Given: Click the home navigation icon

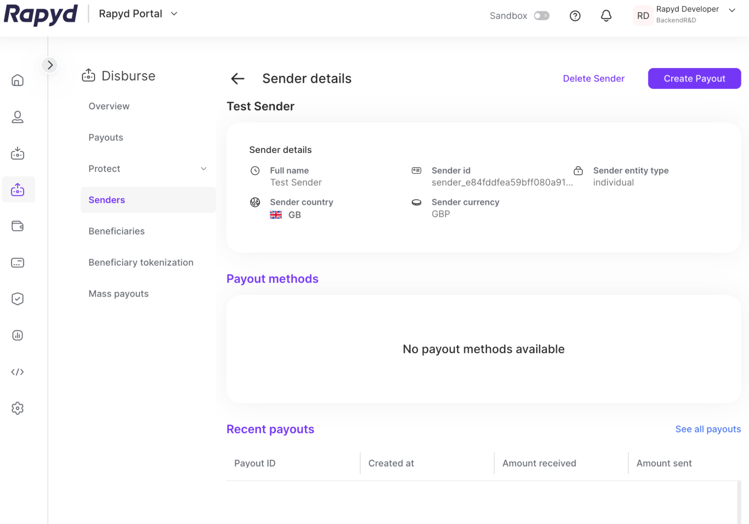Looking at the screenshot, I should point(18,80).
